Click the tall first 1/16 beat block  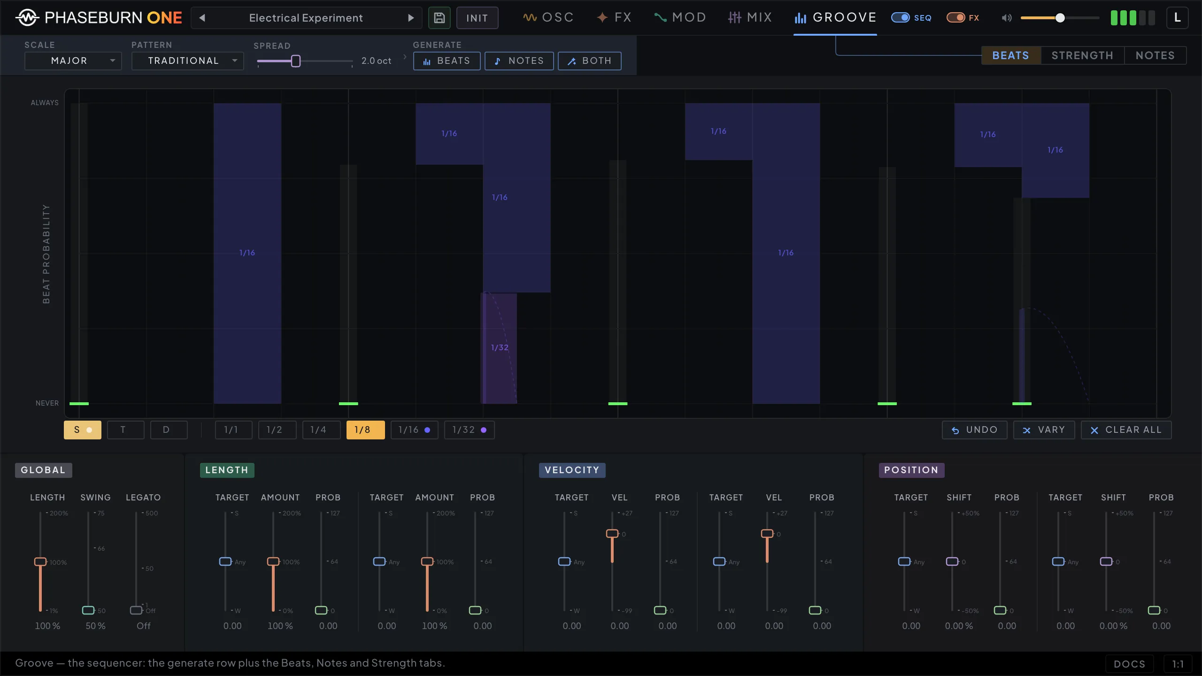(247, 253)
